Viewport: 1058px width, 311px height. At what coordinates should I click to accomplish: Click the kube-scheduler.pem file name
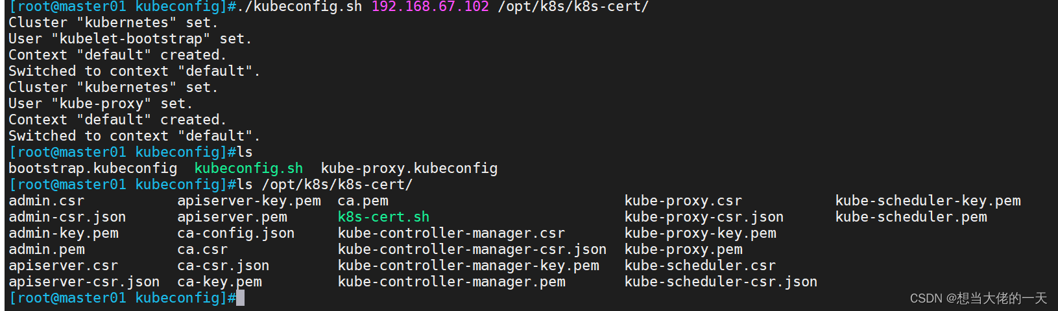click(x=911, y=217)
